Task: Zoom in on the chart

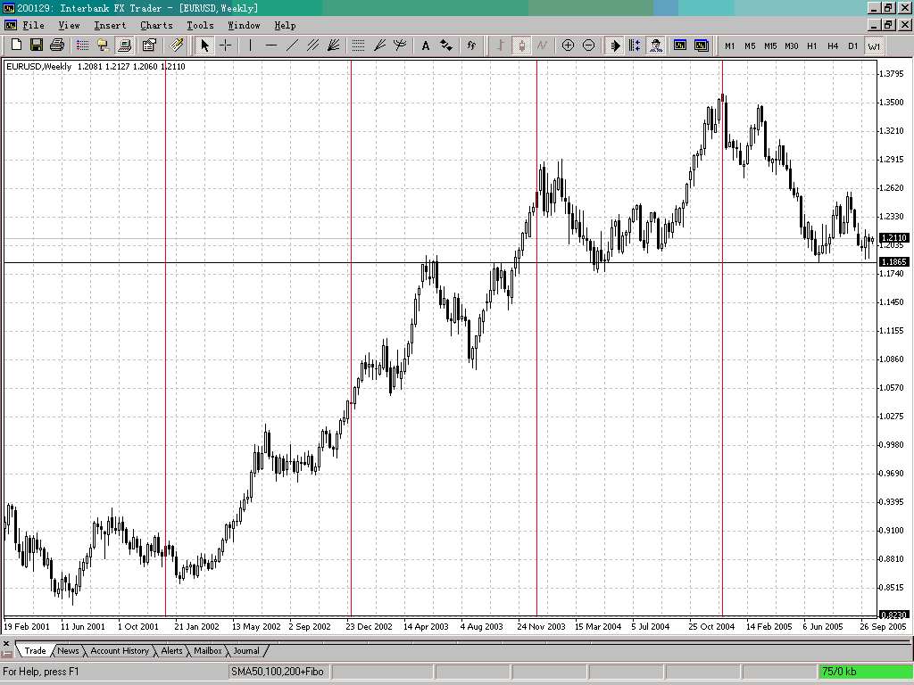Action: point(569,45)
